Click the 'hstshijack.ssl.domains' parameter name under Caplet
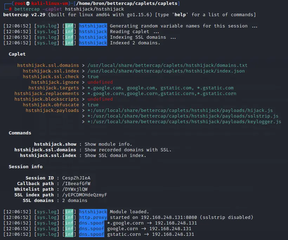This screenshot has width=288, height=240. coord(48,65)
